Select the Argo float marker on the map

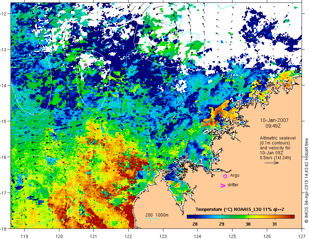coord(85,65)
